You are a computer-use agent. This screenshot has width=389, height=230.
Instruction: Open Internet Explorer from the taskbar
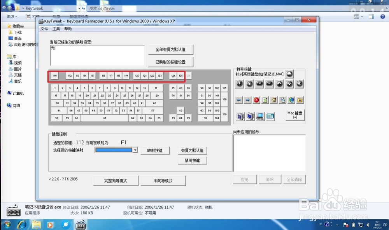click(22, 225)
